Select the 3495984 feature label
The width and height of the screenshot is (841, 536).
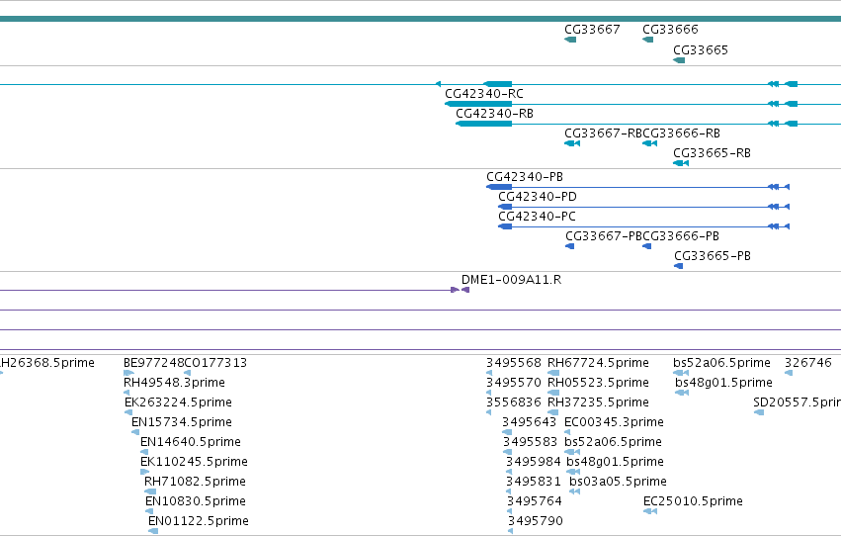[x=533, y=463]
